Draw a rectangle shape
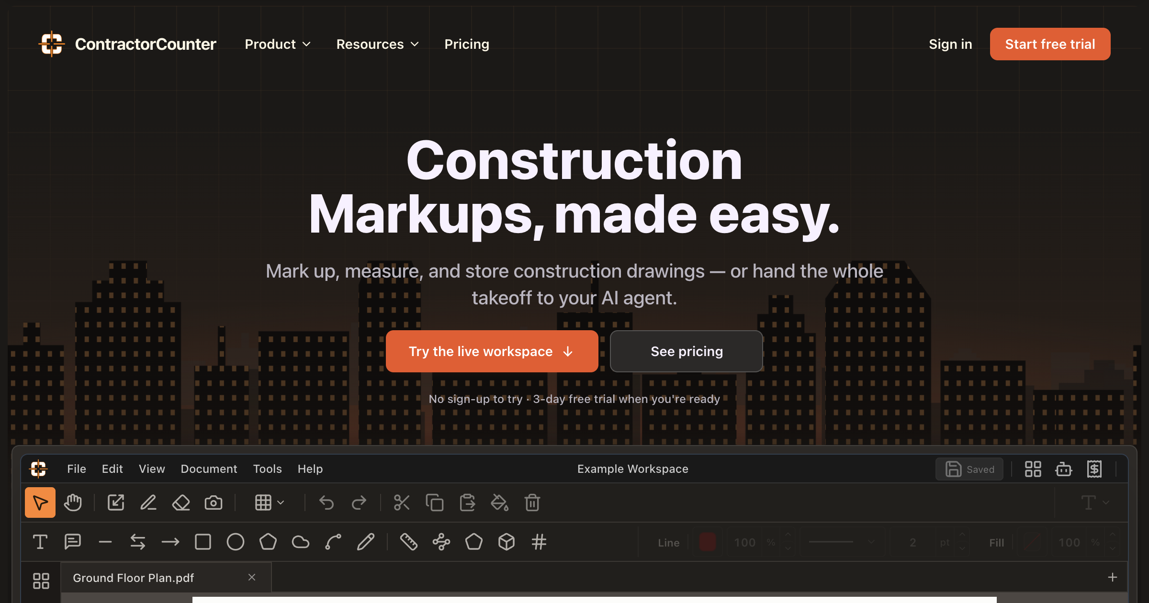Screen dimensions: 1149x603 pos(203,542)
